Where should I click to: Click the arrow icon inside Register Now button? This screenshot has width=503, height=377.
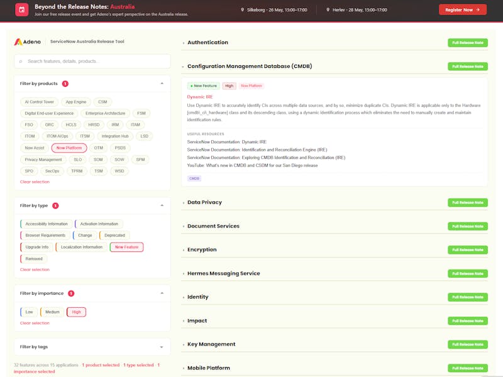477,10
